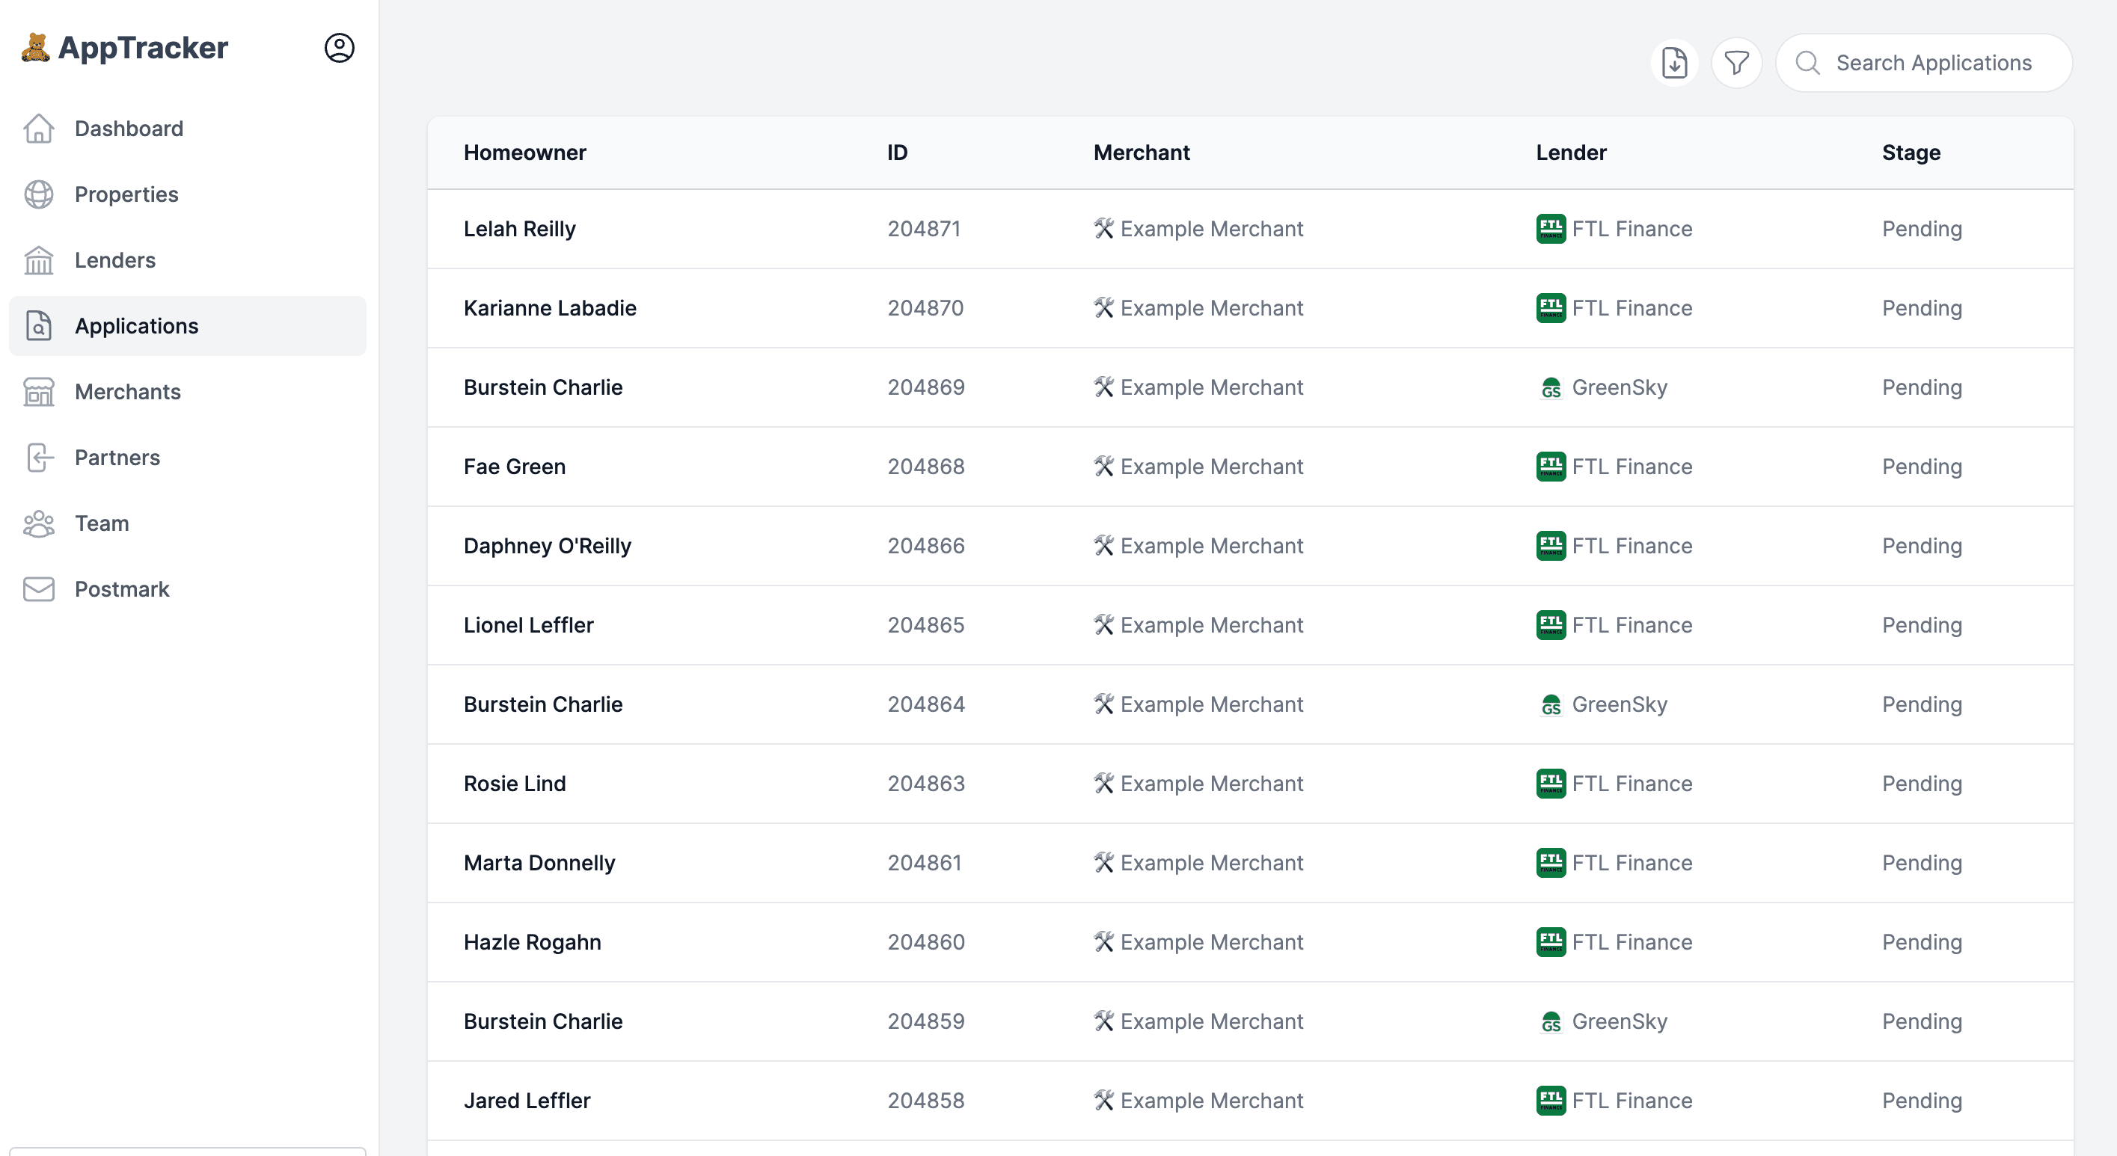Switch to the Applications section
Screen dimensions: 2117x1156
tap(136, 326)
